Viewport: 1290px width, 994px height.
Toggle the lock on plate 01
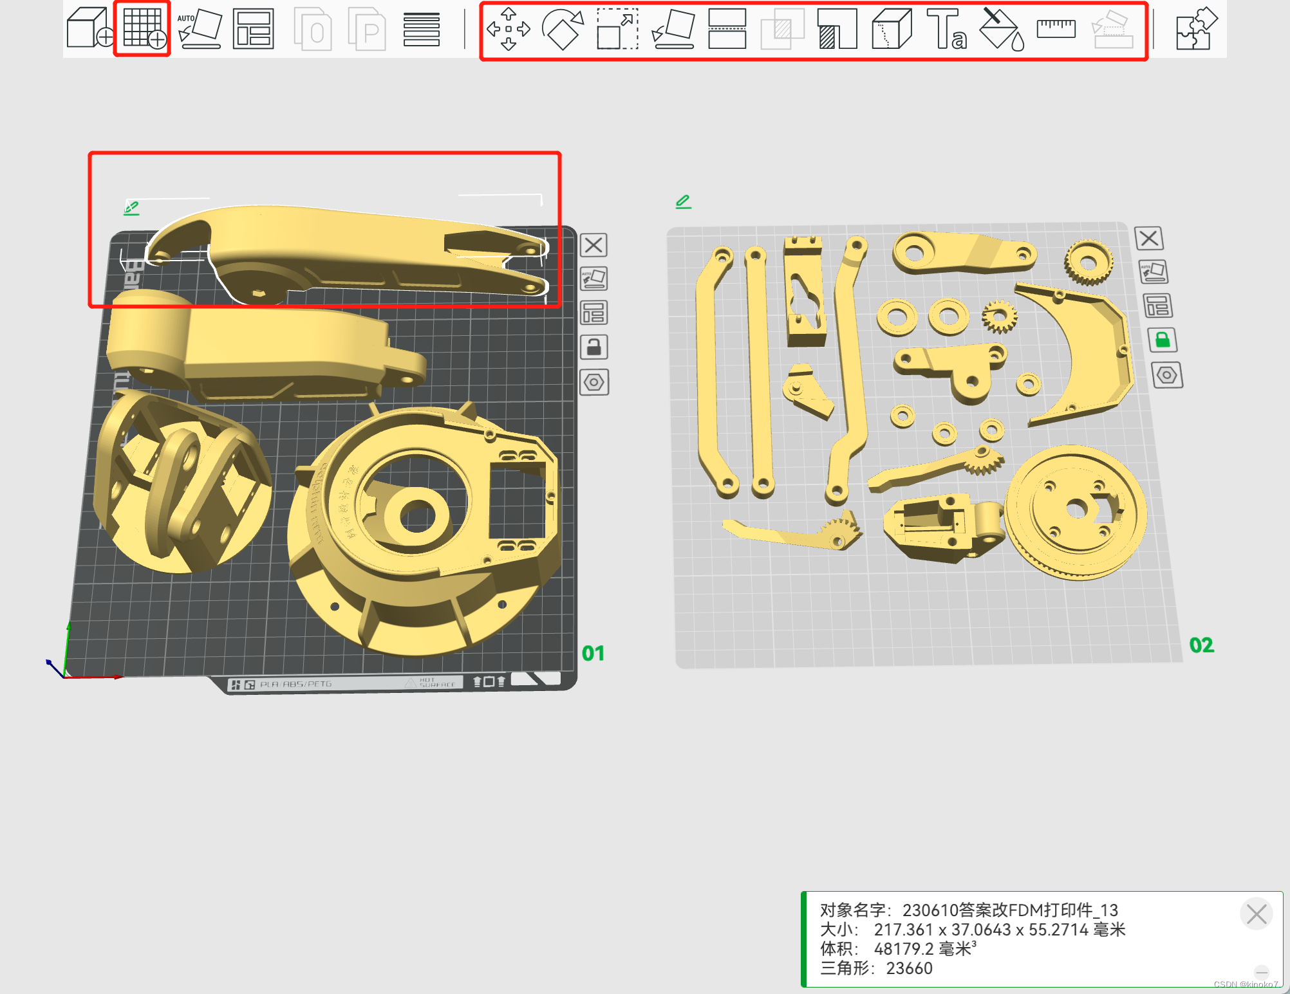[x=594, y=347]
